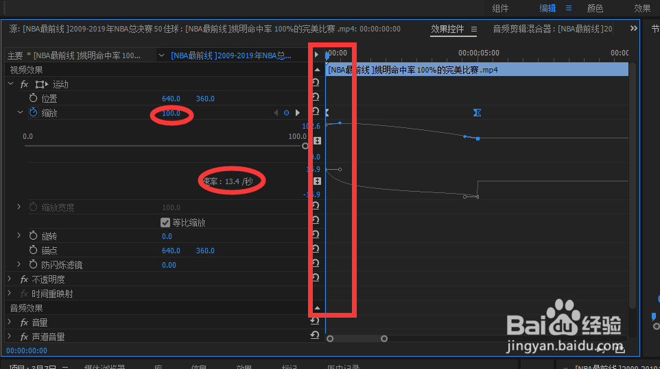Select the 缩放 keyframe marker near 00:00:05:00
Image resolution: width=660 pixels, height=369 pixels.
[x=477, y=112]
